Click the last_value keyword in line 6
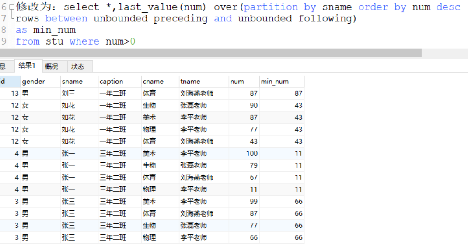The height and width of the screenshot is (244, 468). (148, 7)
